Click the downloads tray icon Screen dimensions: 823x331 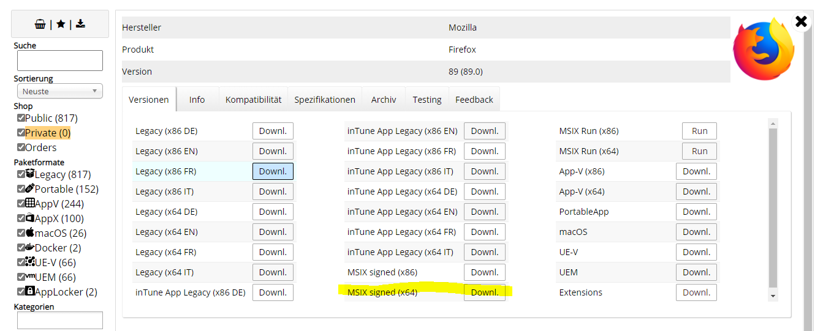(80, 24)
